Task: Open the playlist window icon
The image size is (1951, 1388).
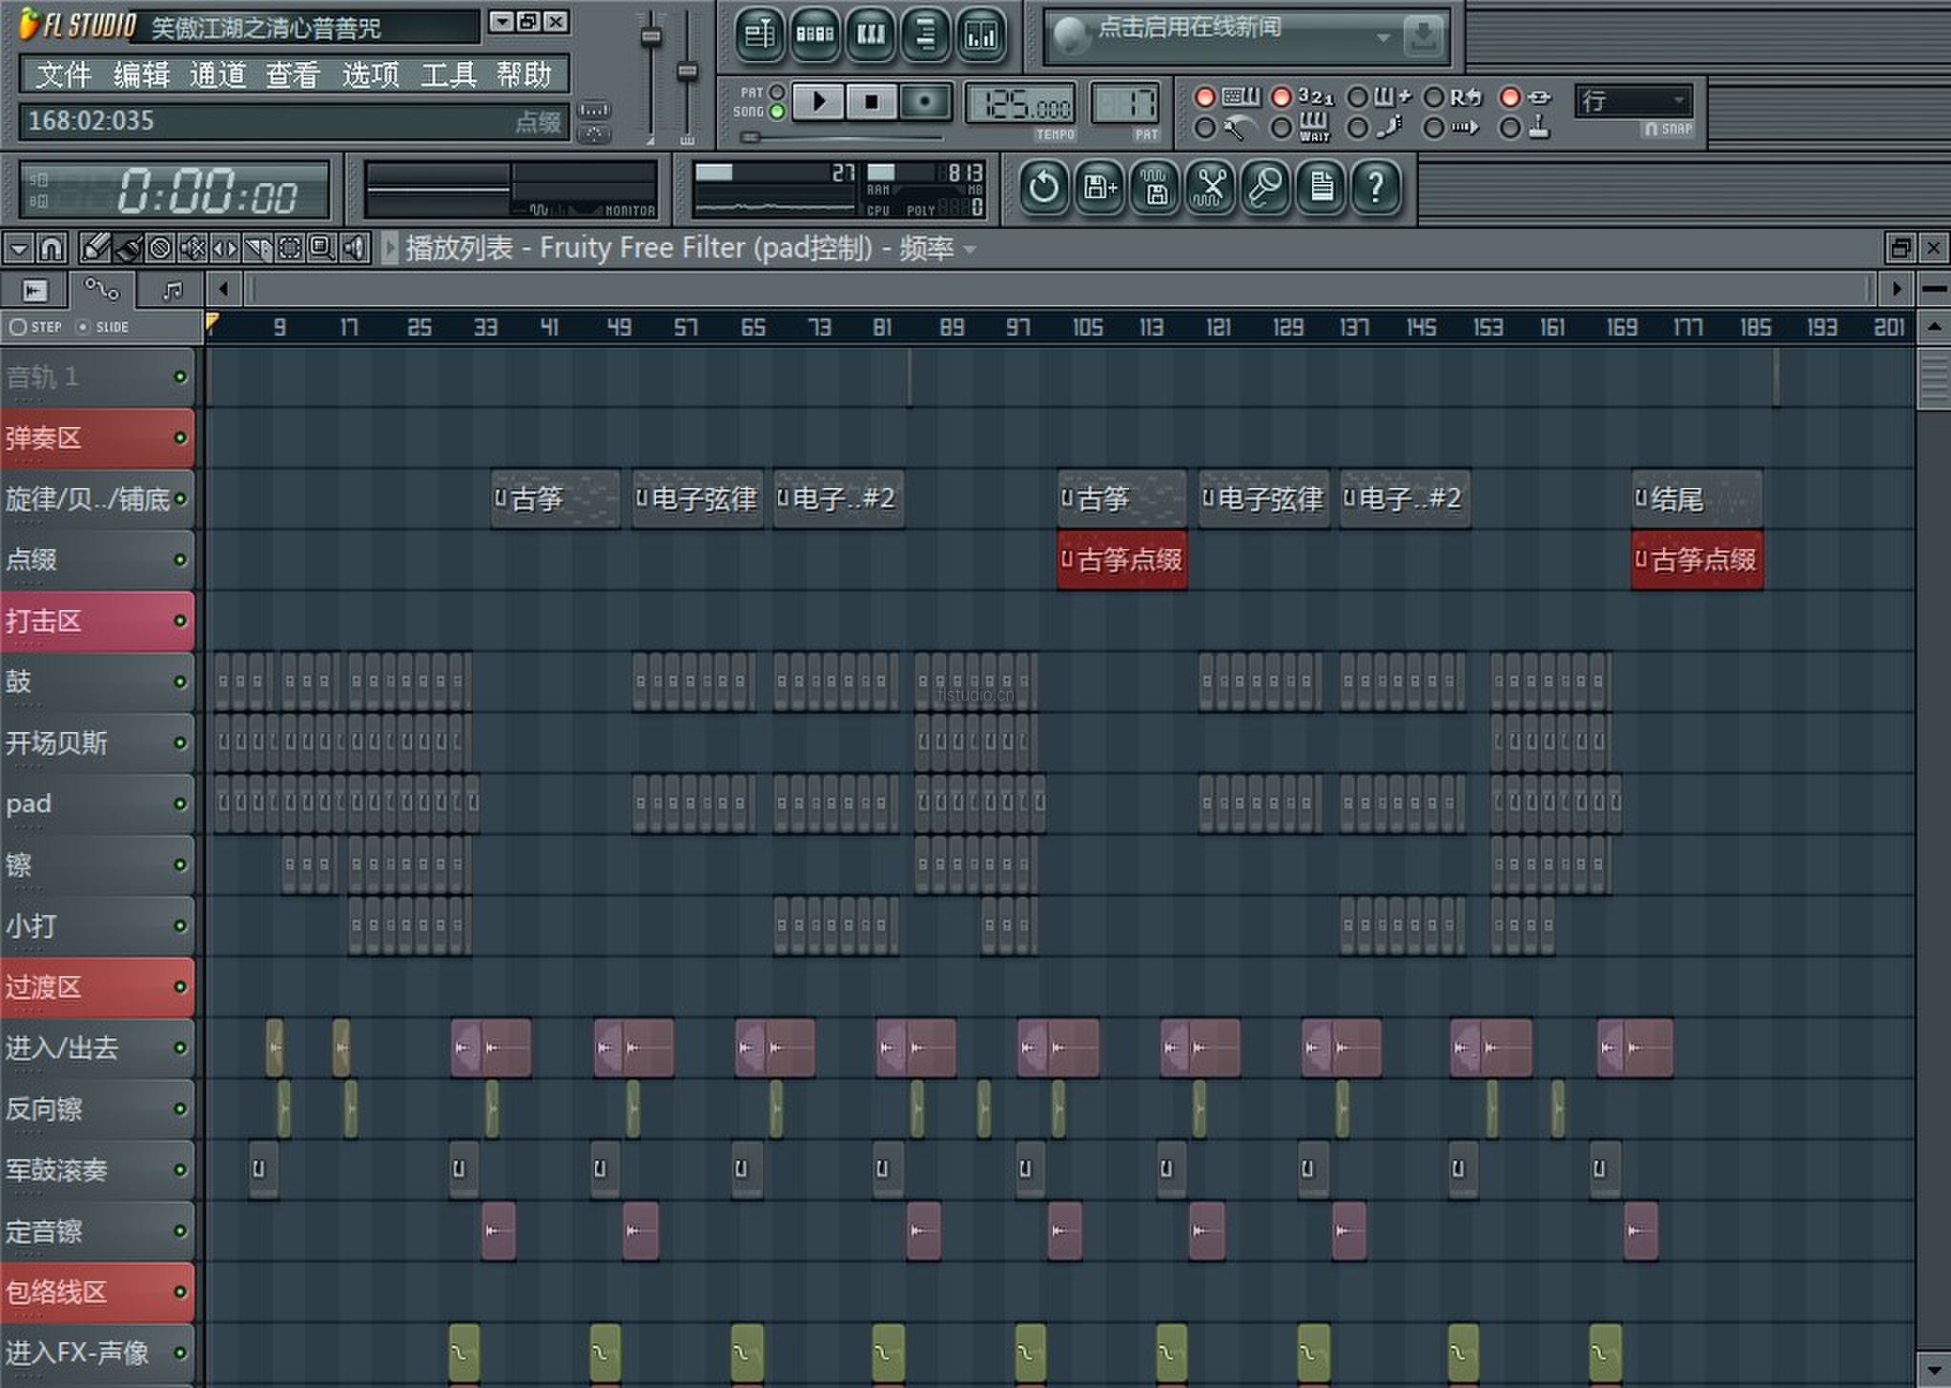Action: (760, 36)
